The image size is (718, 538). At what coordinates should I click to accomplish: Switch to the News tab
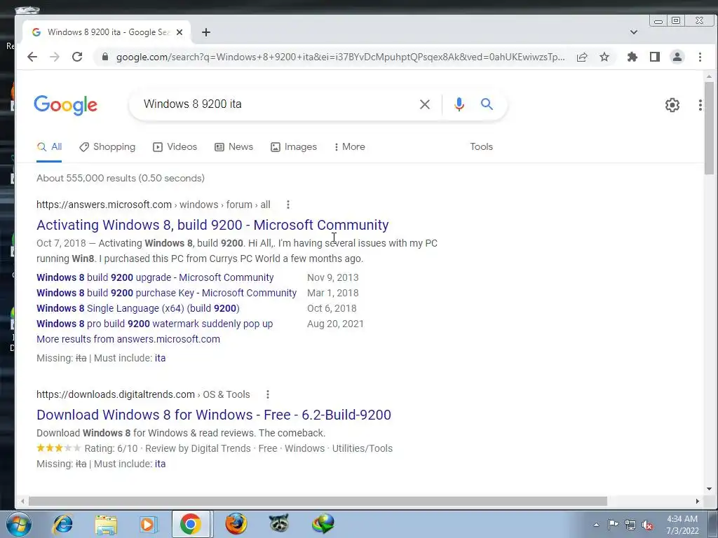pyautogui.click(x=233, y=147)
